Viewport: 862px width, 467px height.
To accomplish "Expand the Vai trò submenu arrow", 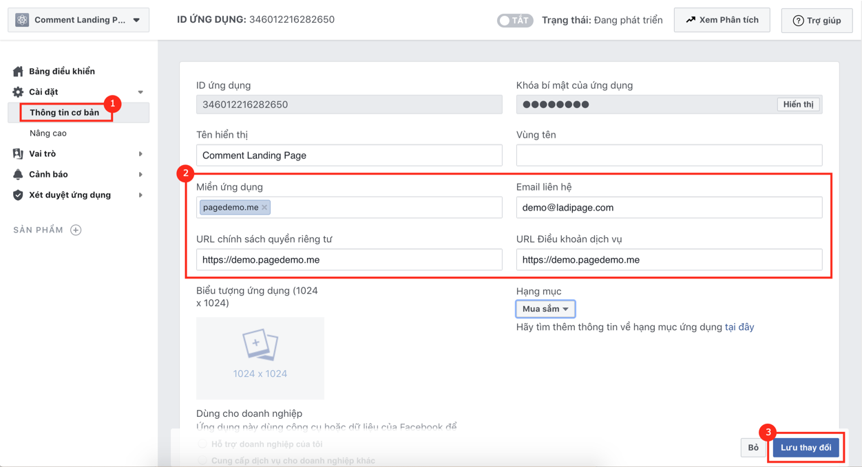I will (140, 154).
